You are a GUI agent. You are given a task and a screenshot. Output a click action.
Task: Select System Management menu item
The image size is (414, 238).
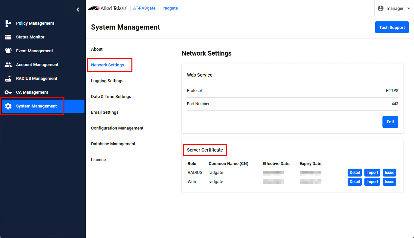43,106
